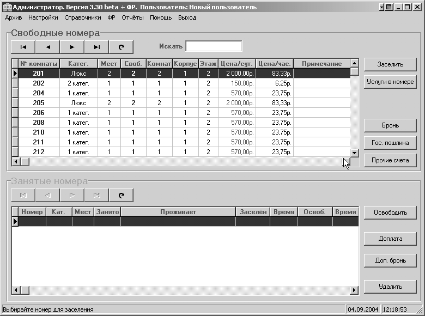Click the Катег. column header
The height and width of the screenshot is (316, 425).
click(78, 64)
